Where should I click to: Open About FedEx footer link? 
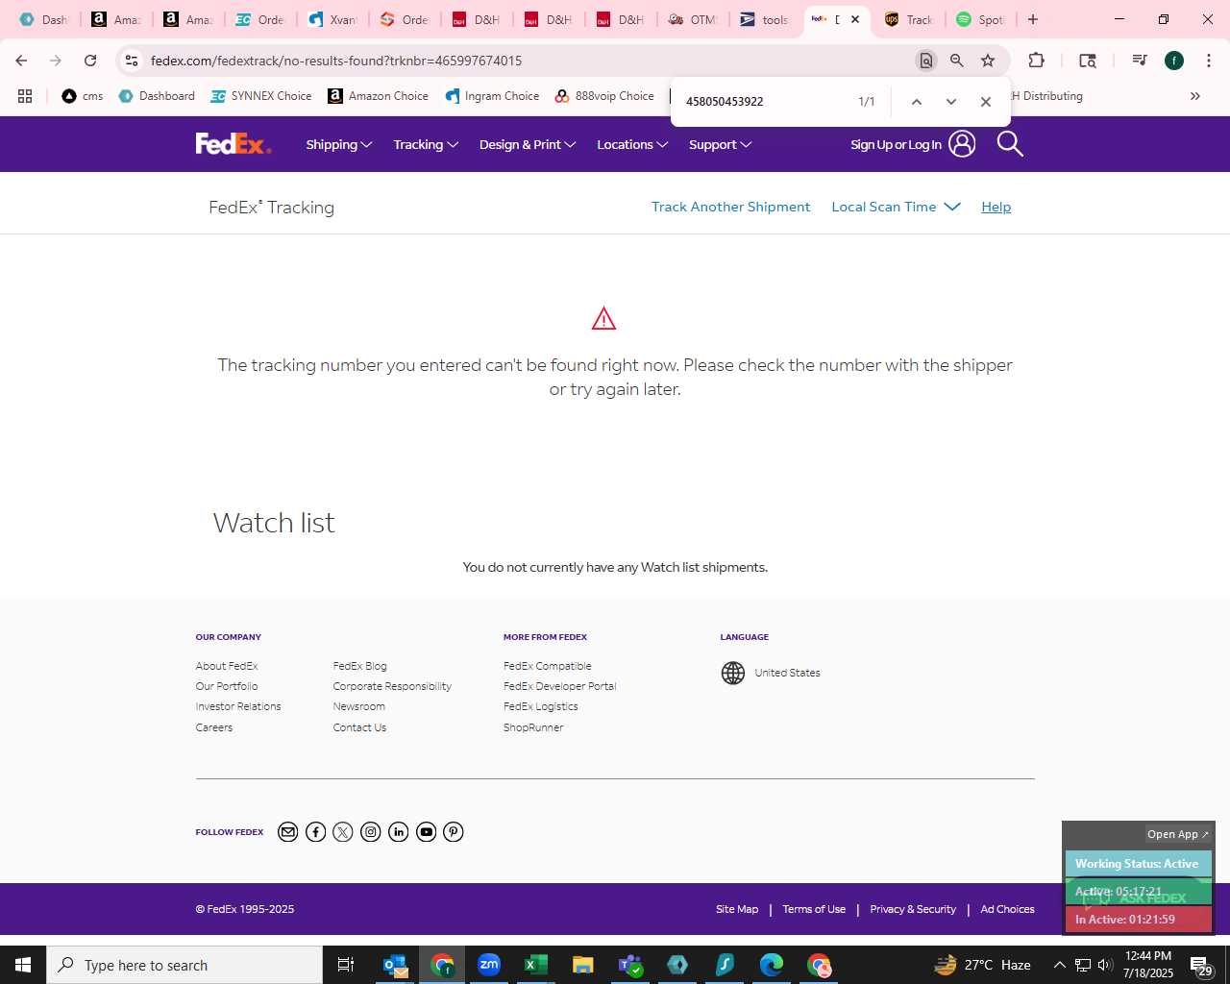(227, 666)
